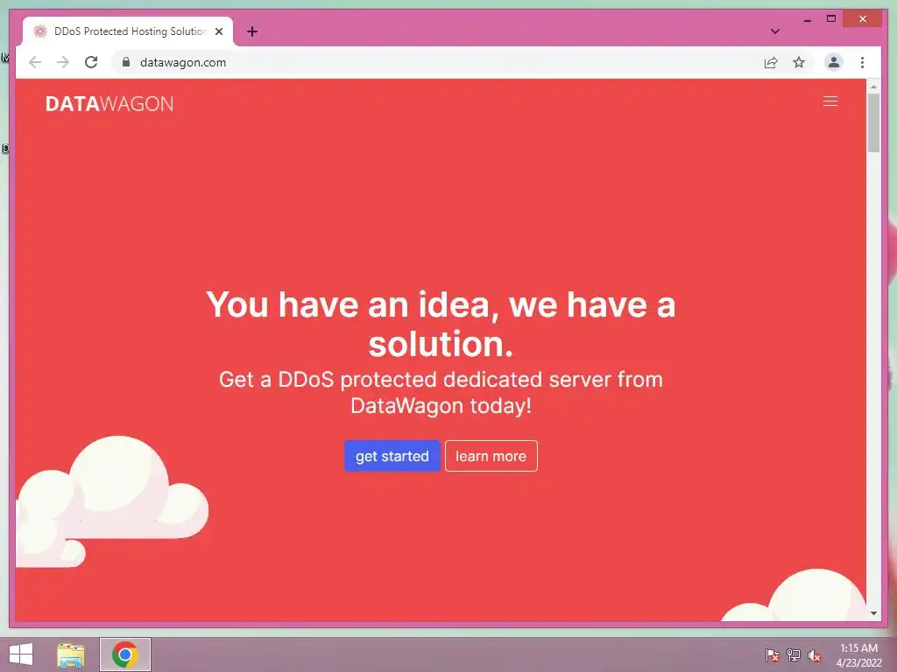Open the hamburger navigation menu
Screen dimensions: 897x672
[x=830, y=101]
